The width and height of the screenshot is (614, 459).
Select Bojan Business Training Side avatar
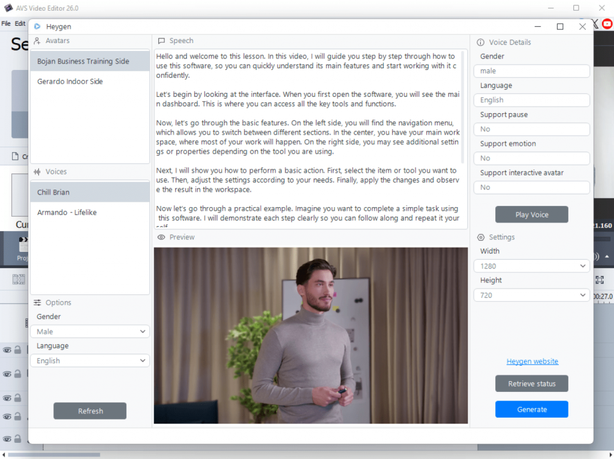pyautogui.click(x=90, y=62)
